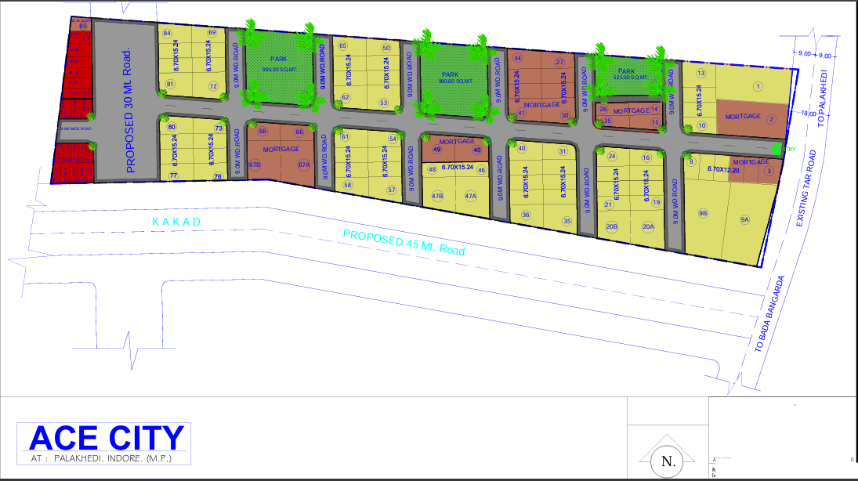
Task: Select plot number 62
Action: click(346, 97)
